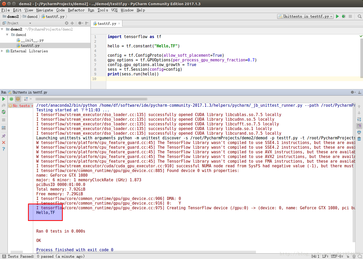Toggle Show Passed tests green OK button
The image size is (363, 259).
[11, 99]
